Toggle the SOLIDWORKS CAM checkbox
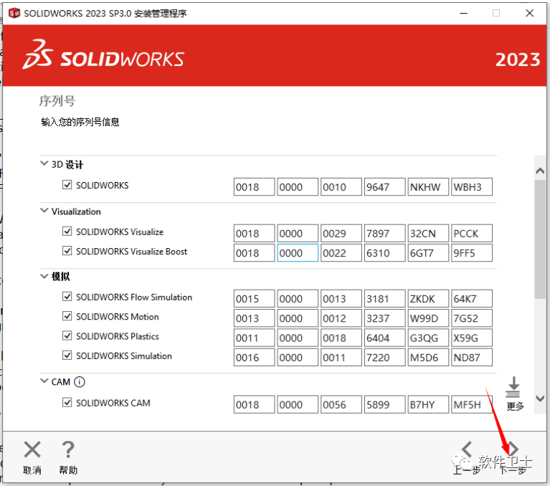Image resolution: width=550 pixels, height=486 pixels. 67,402
